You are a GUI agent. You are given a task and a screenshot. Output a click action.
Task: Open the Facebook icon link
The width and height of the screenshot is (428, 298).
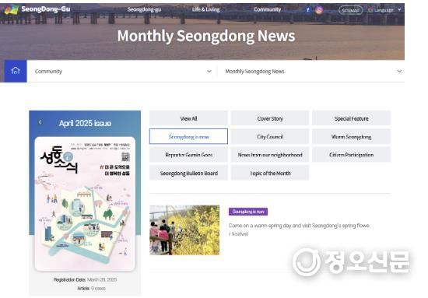tap(307, 10)
